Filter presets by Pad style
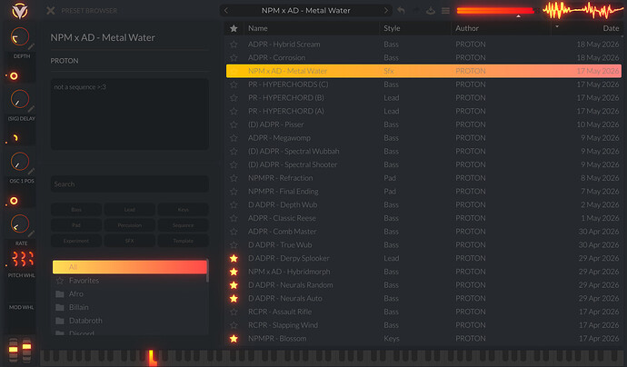 click(76, 225)
